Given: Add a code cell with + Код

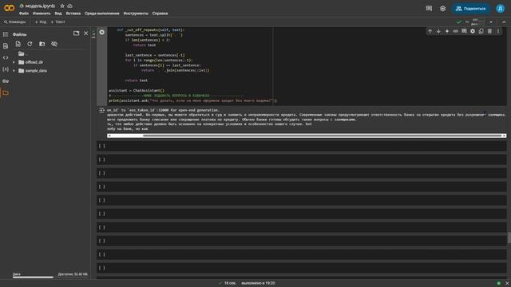Looking at the screenshot, I should (41, 22).
